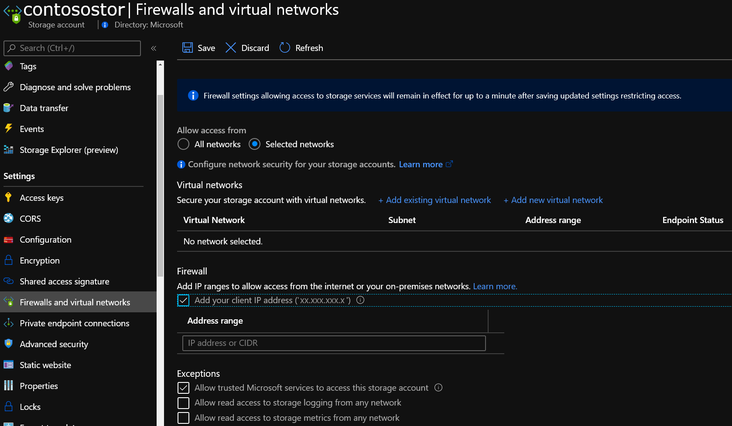Image resolution: width=732 pixels, height=426 pixels.
Task: Click the Events lightning bolt icon
Action: pyautogui.click(x=9, y=128)
